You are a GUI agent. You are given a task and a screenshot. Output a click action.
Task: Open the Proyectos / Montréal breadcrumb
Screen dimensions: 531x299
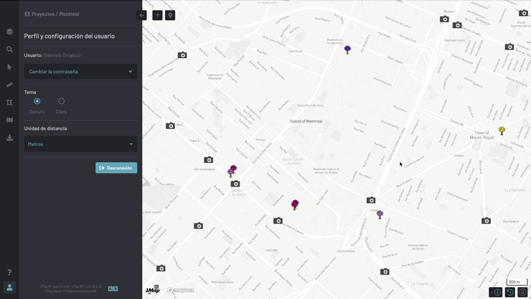click(51, 14)
